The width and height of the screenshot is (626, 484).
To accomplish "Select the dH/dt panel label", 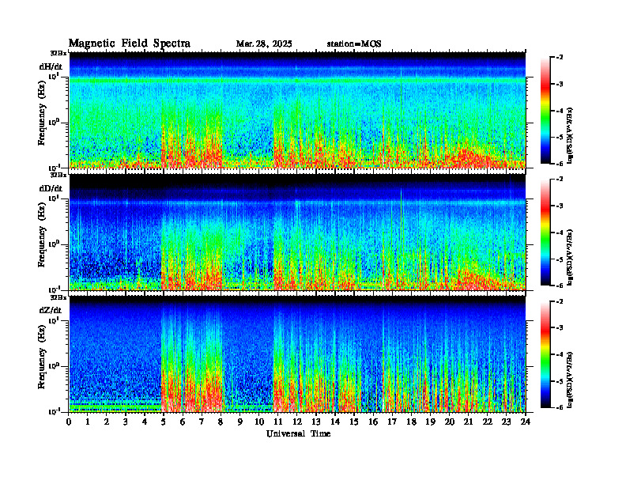I will [51, 66].
